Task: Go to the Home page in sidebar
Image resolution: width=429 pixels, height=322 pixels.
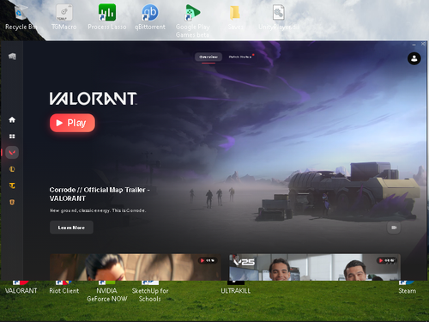Action: [x=12, y=119]
